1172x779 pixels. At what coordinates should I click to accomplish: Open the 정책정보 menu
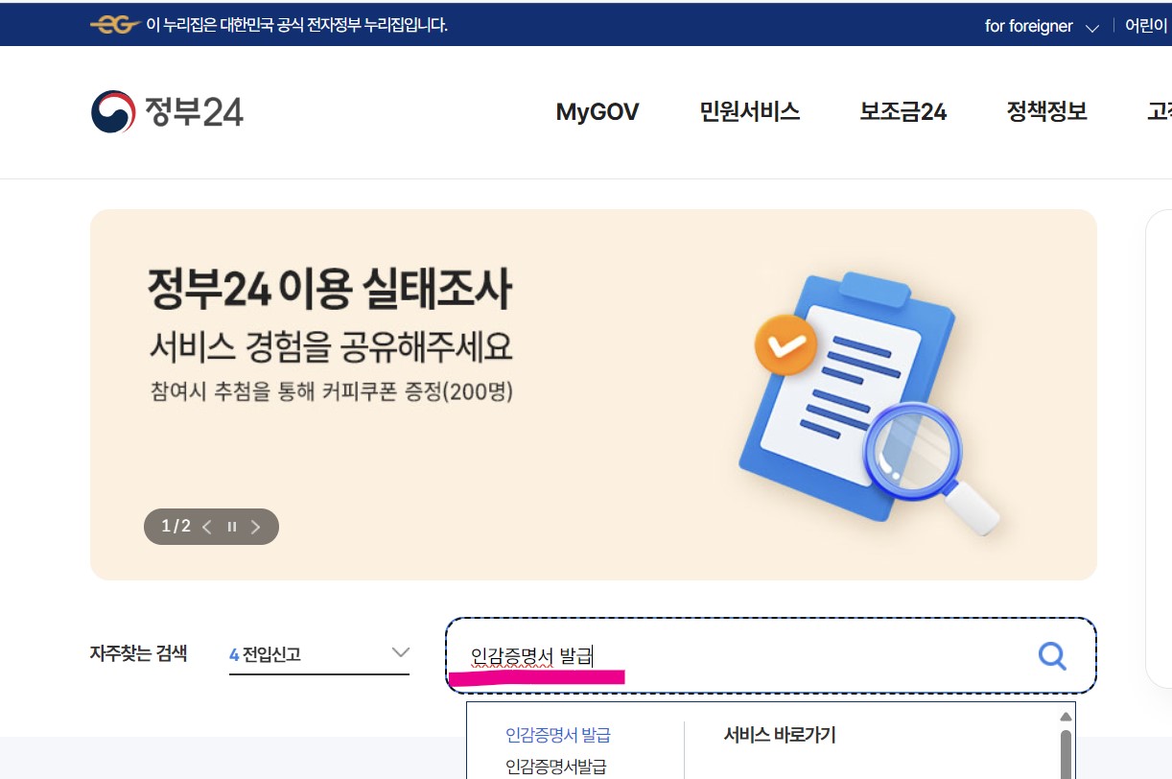tap(1047, 112)
